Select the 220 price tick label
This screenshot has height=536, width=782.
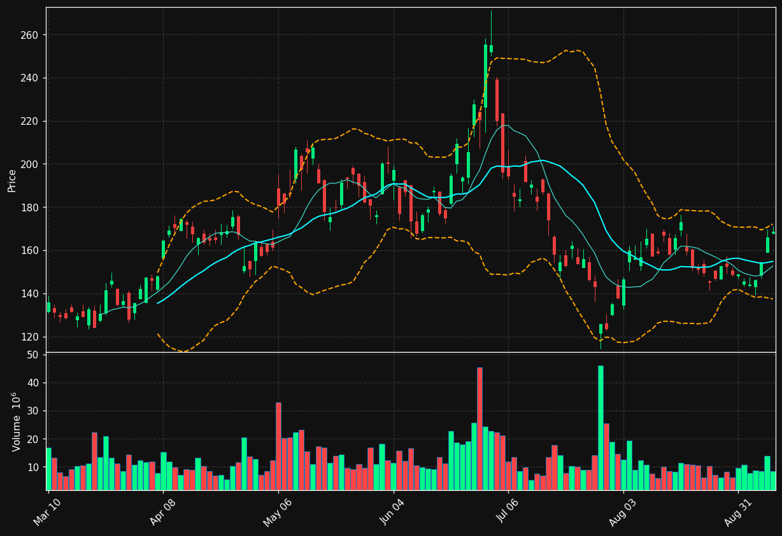pos(30,121)
